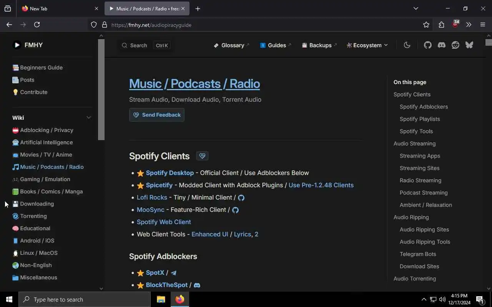Image resolution: width=492 pixels, height=307 pixels.
Task: Open the volume icon in the system tray
Action: (x=442, y=299)
